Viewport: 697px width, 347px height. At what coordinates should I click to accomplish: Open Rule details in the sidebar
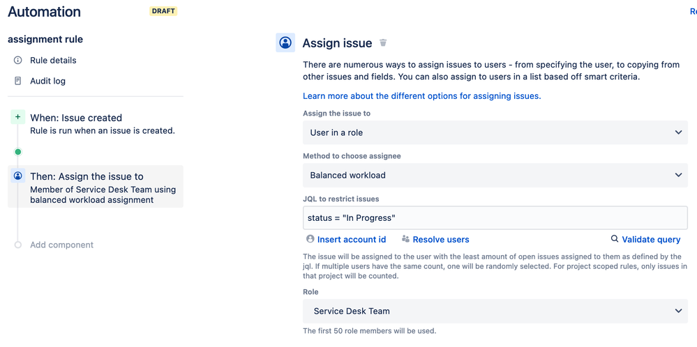point(53,61)
